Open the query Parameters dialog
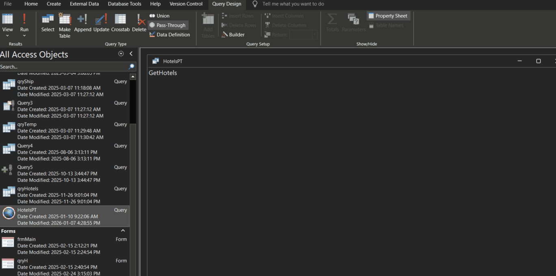Viewport: 556px width, 276px height. [353, 23]
